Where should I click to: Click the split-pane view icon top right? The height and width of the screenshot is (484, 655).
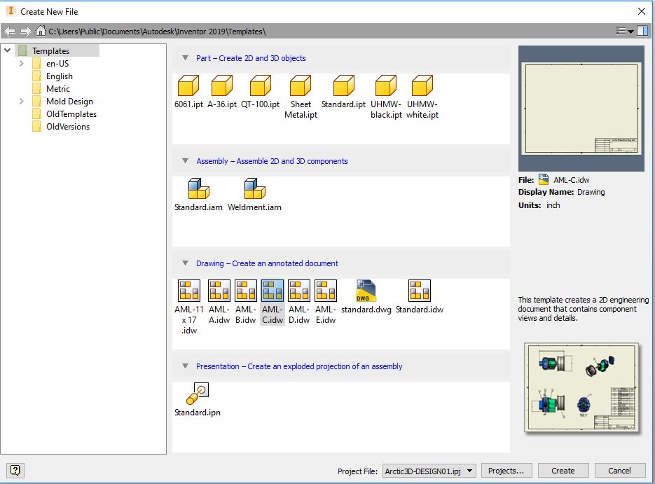[x=643, y=31]
